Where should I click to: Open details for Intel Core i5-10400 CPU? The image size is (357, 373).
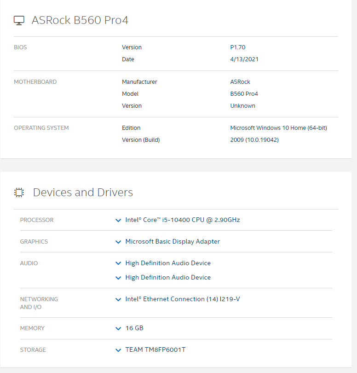(x=183, y=220)
